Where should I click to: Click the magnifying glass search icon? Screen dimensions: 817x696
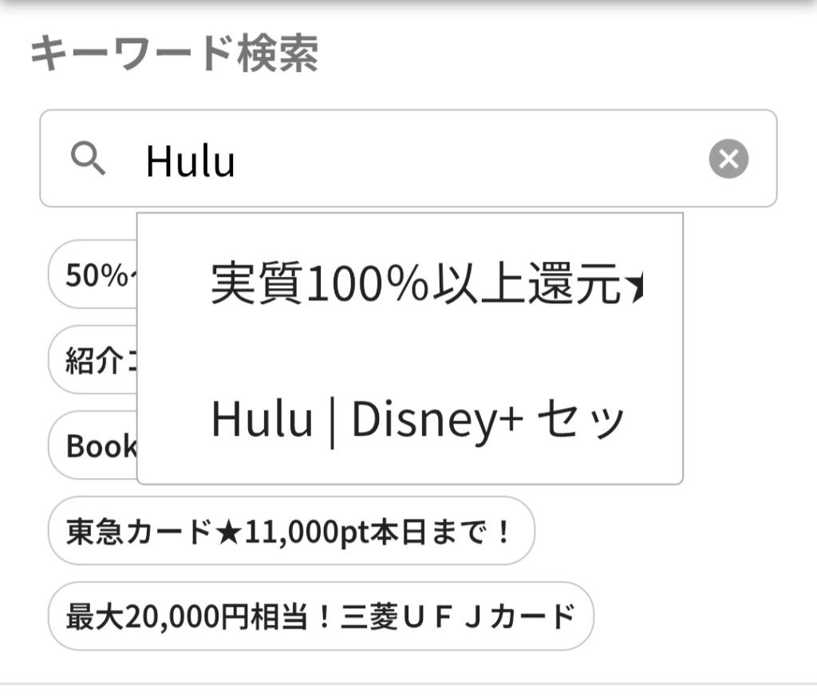(x=88, y=159)
